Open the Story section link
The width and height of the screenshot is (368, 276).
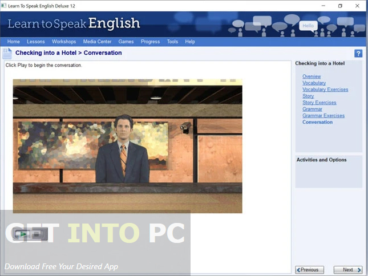[308, 96]
